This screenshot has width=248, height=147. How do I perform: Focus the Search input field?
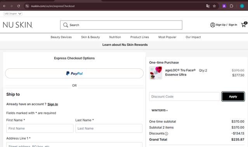click(121, 25)
